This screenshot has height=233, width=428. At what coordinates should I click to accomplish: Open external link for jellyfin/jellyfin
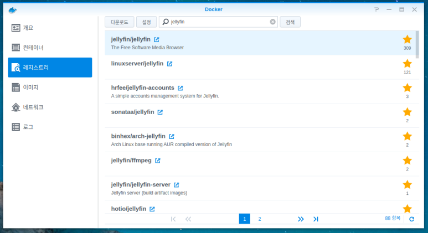156,39
